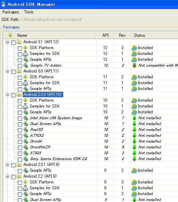178x202 pixels.
Task: Click the red X not-compatible status icon
Action: click(x=134, y=65)
